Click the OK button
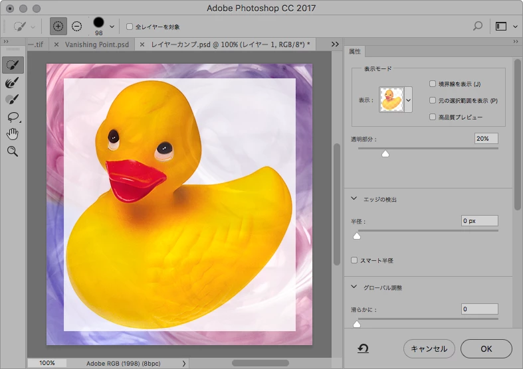This screenshot has height=369, width=523. click(x=486, y=348)
